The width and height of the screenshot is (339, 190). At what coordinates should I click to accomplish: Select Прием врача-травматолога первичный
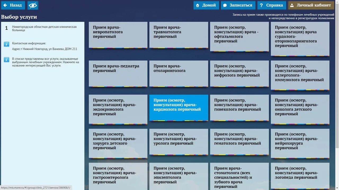(179, 35)
